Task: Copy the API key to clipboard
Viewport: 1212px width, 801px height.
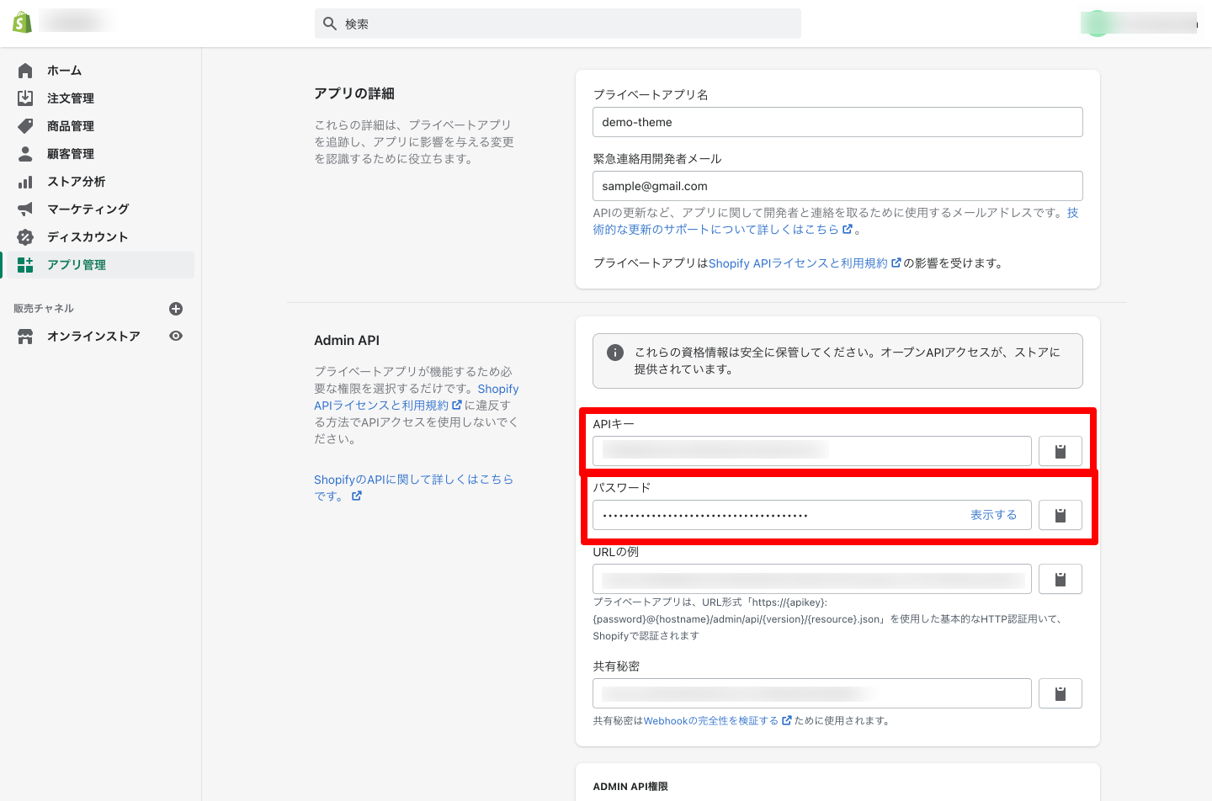Action: click(x=1060, y=451)
